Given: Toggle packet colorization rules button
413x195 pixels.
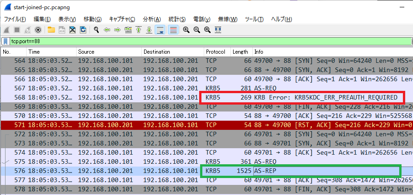Looking at the screenshot, I should [173, 30].
